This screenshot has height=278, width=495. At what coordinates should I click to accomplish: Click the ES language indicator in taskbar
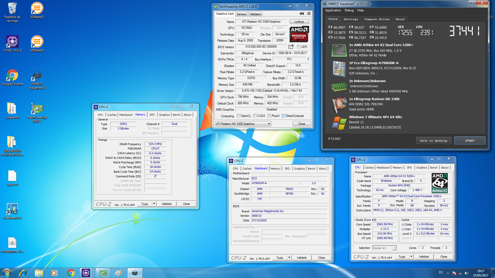[x=441, y=272]
